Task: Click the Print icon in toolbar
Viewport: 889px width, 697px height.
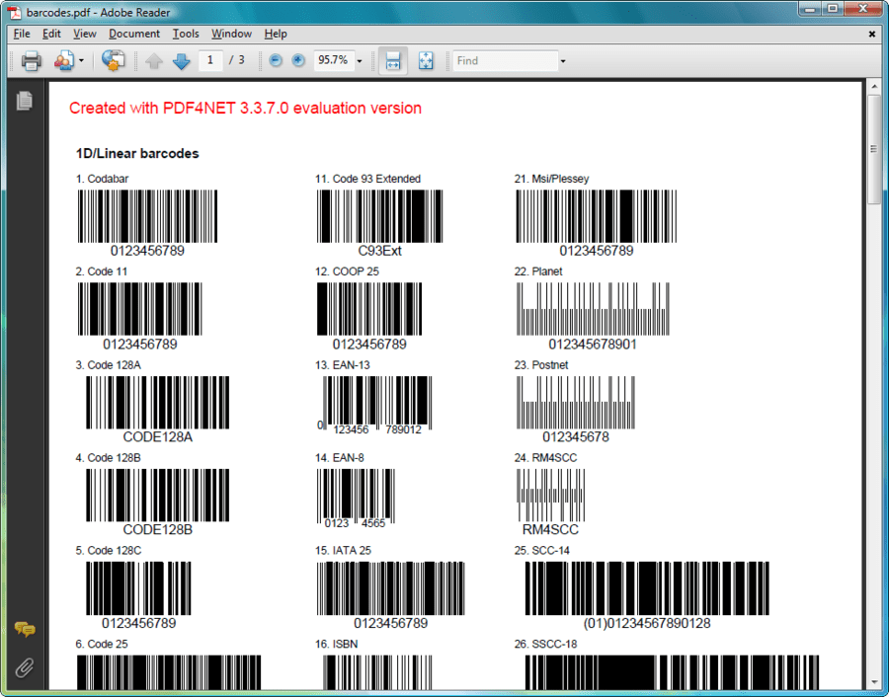Action: 31,61
